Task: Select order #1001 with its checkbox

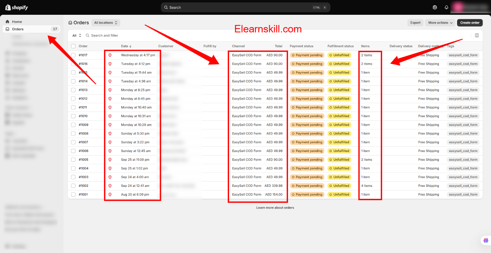Action: tap(73, 195)
